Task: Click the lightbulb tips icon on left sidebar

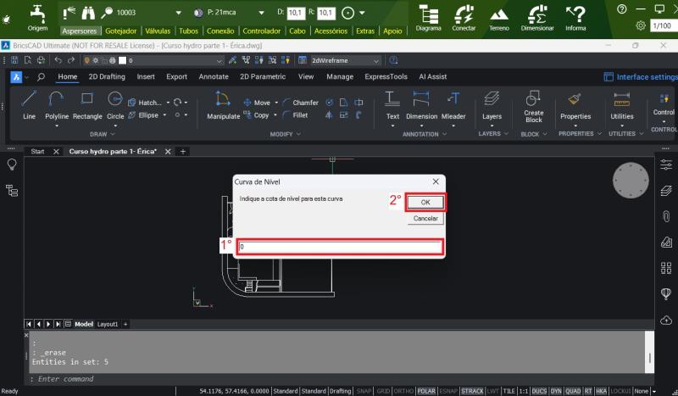Action: (12, 164)
